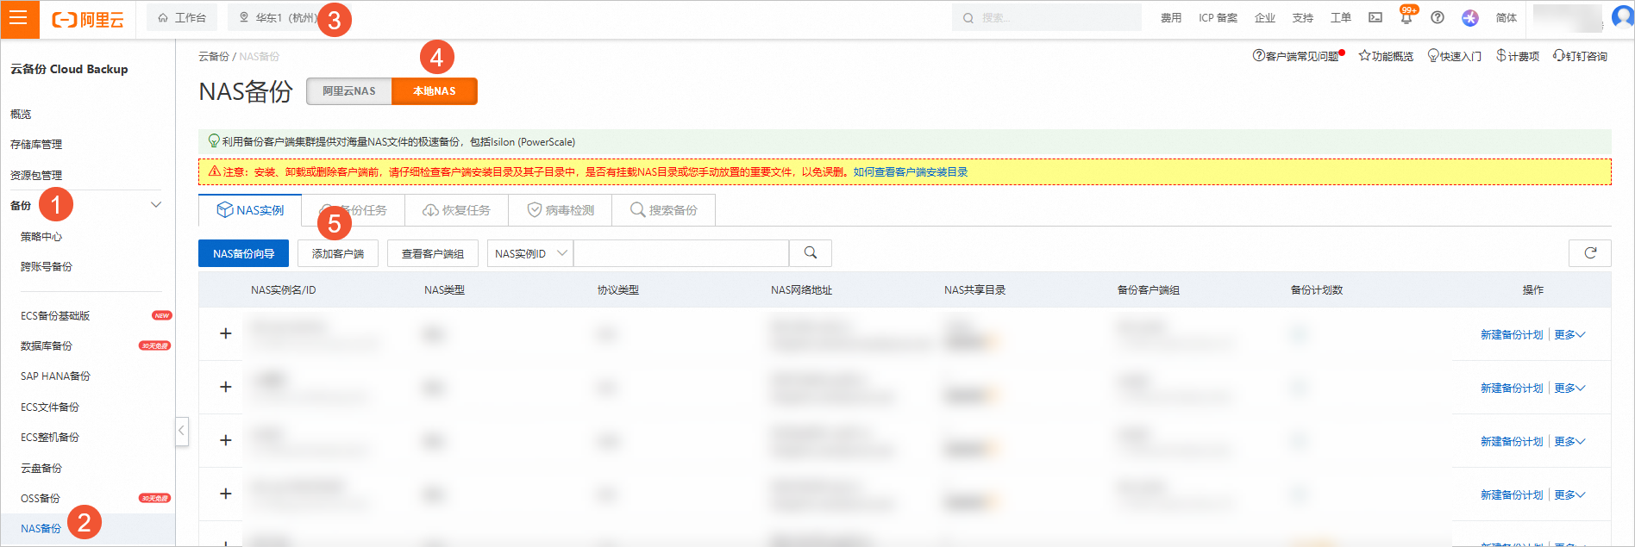
Task: Select the NAS实例 tab
Action: pos(250,210)
